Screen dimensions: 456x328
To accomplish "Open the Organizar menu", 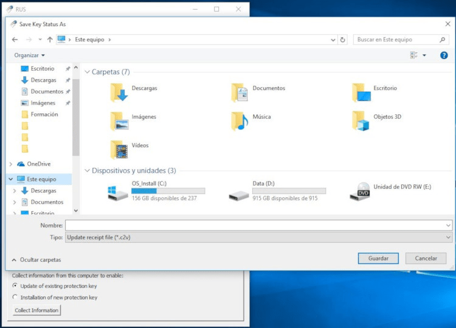I will (x=29, y=55).
